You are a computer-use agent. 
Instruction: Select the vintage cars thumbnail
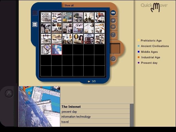[x=57, y=17]
